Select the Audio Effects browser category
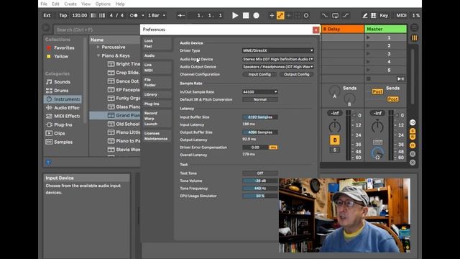460x259 pixels. point(63,108)
